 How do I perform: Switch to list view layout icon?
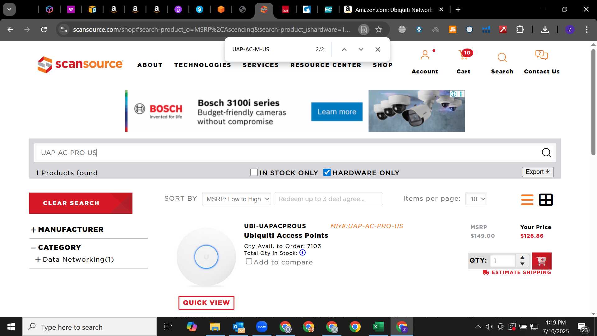(527, 200)
